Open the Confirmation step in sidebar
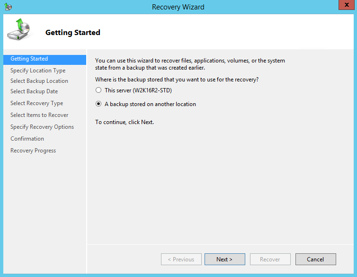 [x=27, y=139]
